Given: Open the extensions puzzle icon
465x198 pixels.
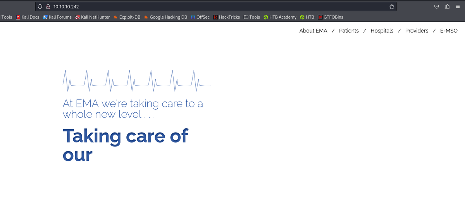Looking at the screenshot, I should click(447, 7).
